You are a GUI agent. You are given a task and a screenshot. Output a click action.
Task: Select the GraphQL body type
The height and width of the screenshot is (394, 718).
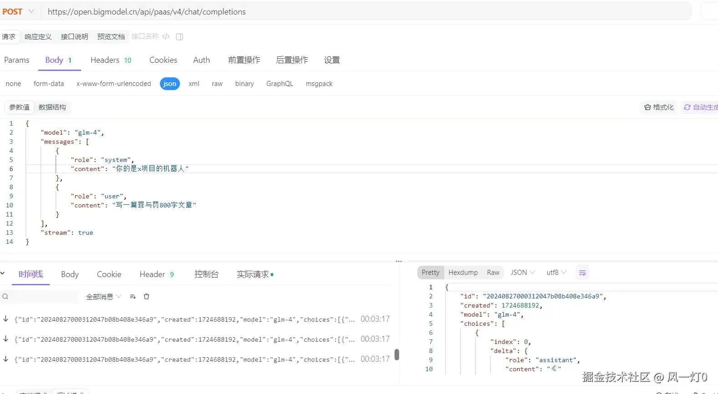tap(280, 84)
